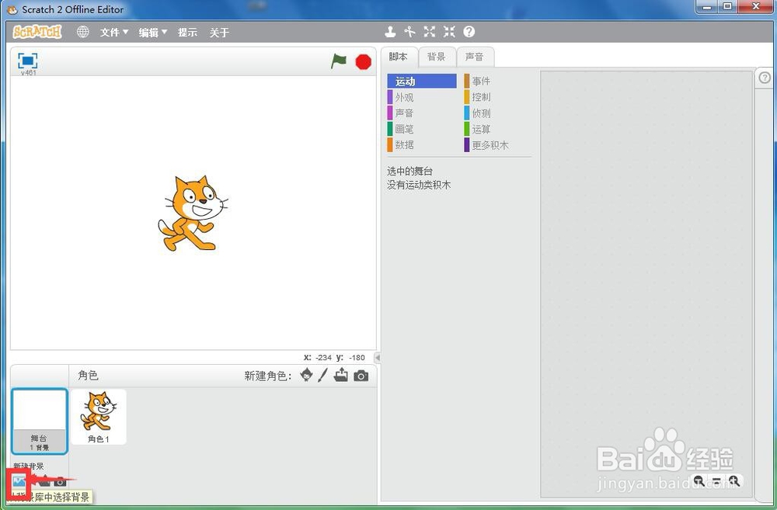
Task: Choose sprite from library icon
Action: tap(307, 376)
